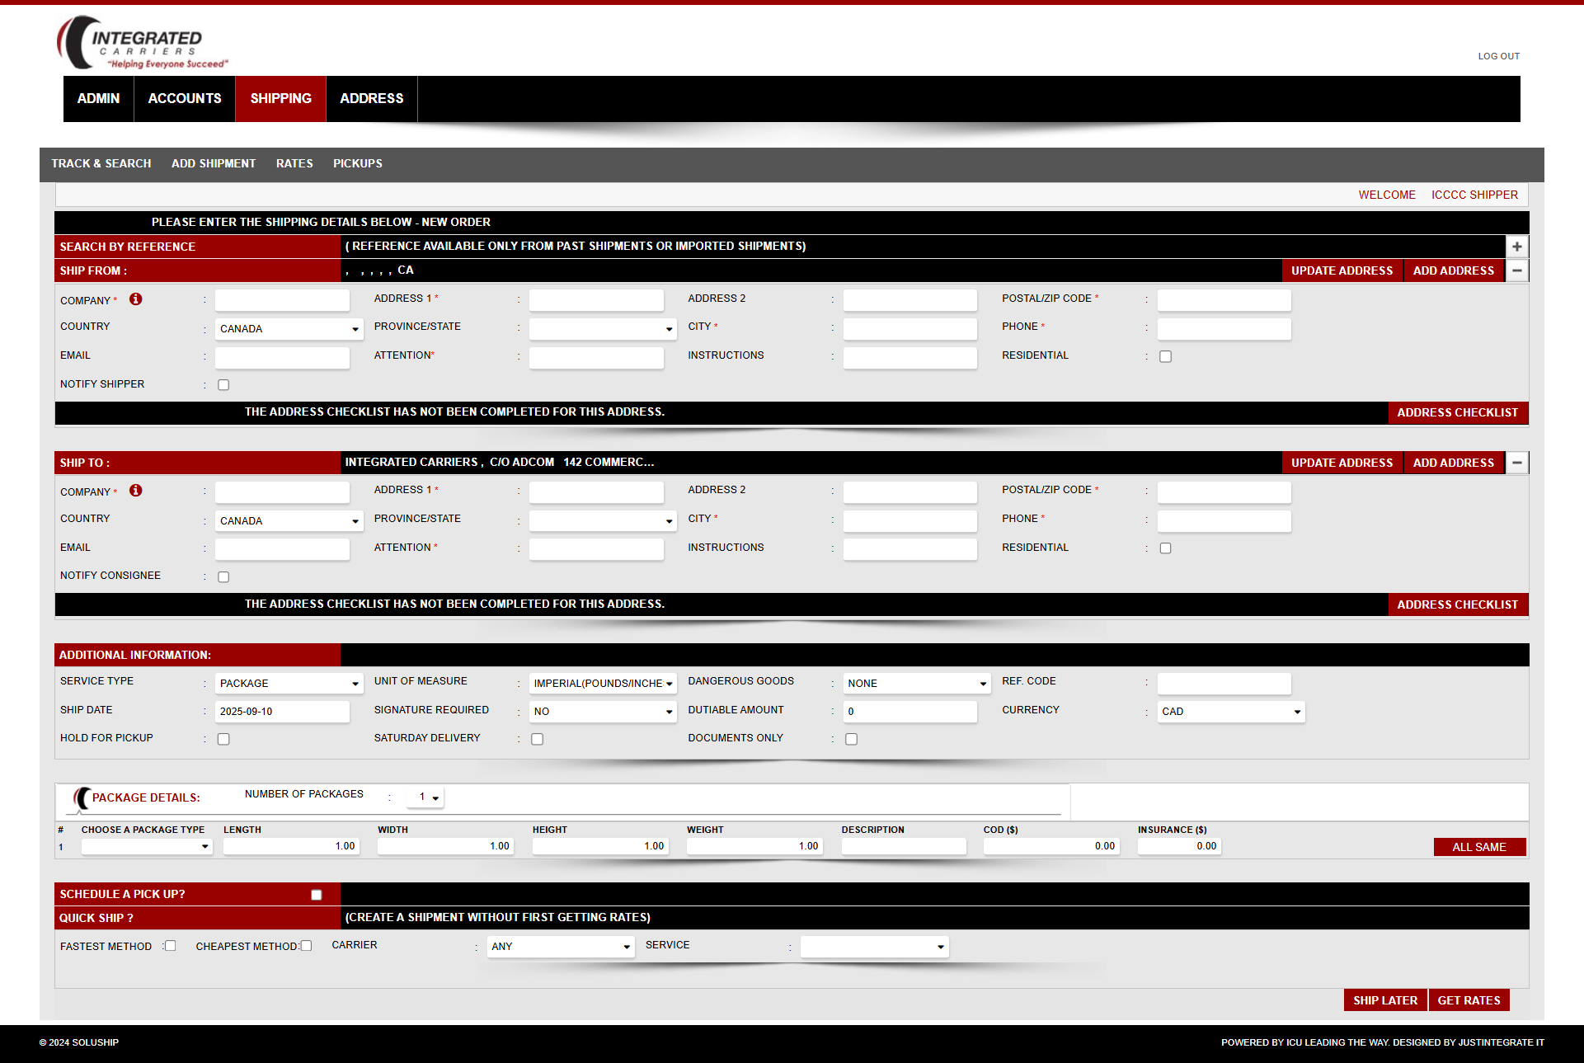Click Update Address for Ship To

click(1342, 463)
